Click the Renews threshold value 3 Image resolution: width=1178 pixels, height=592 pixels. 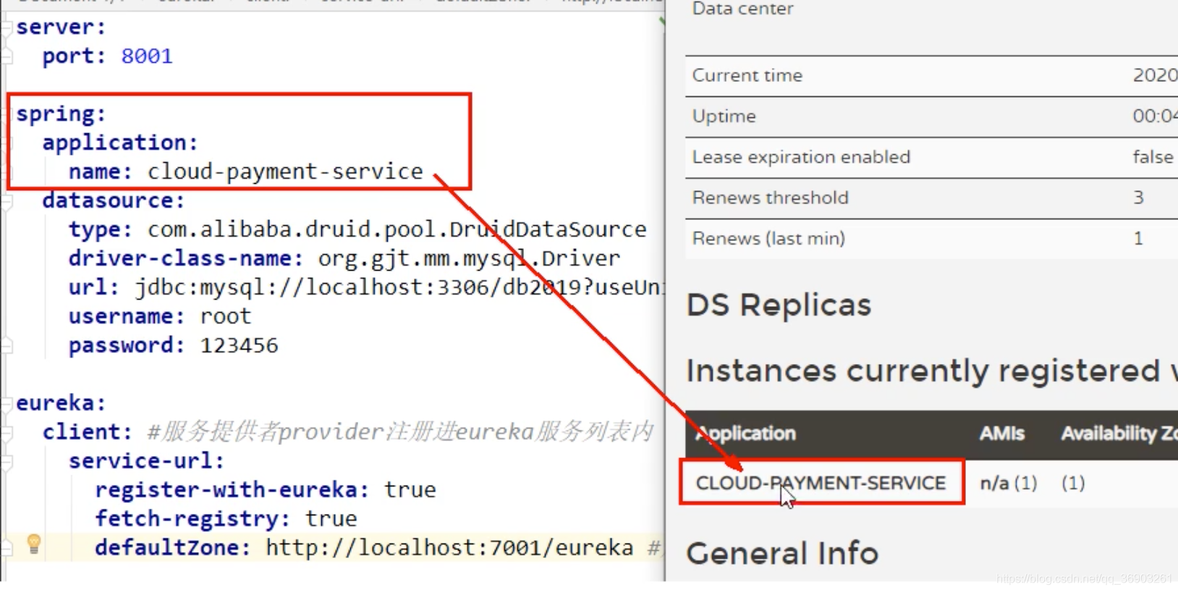(x=1138, y=198)
